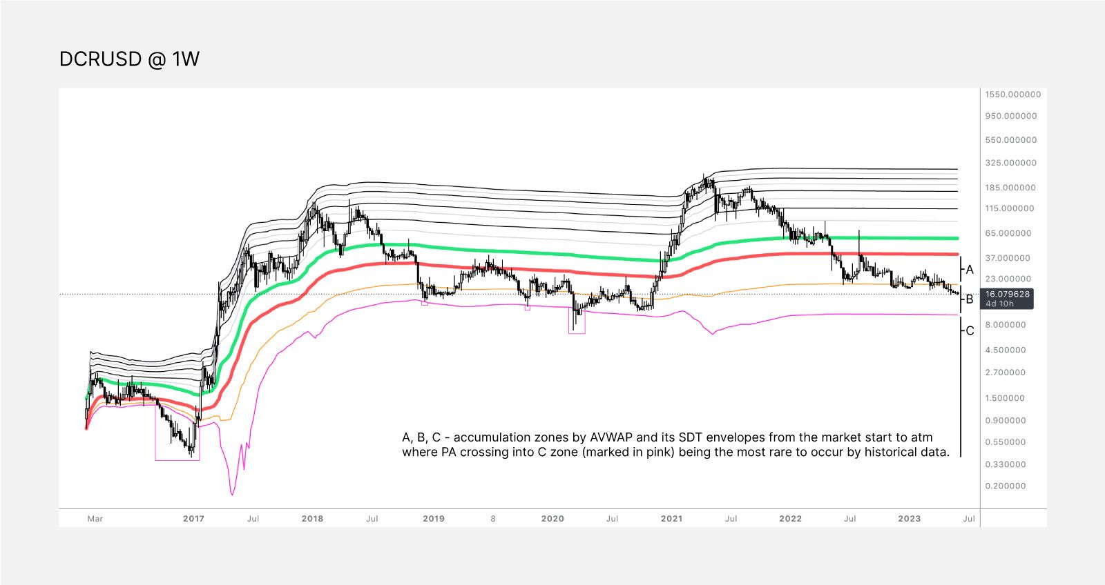This screenshot has height=585, width=1105.
Task: Click the 8 label on time axis
Action: pyautogui.click(x=493, y=519)
